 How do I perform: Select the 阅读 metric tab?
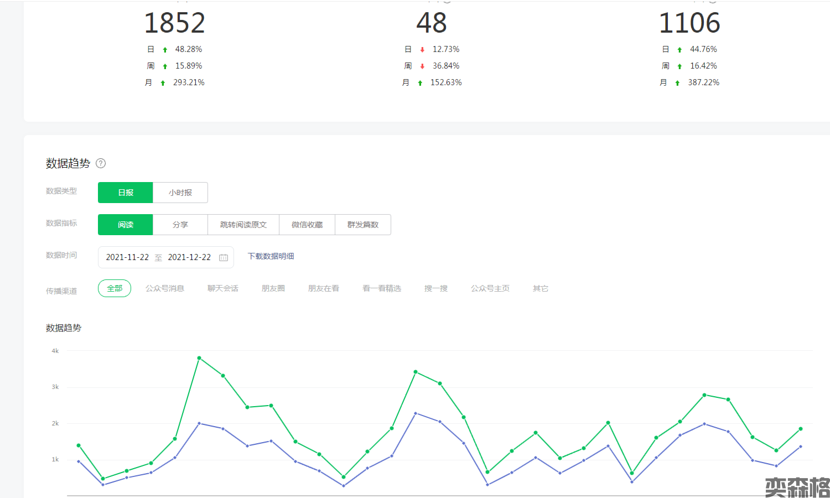point(126,225)
